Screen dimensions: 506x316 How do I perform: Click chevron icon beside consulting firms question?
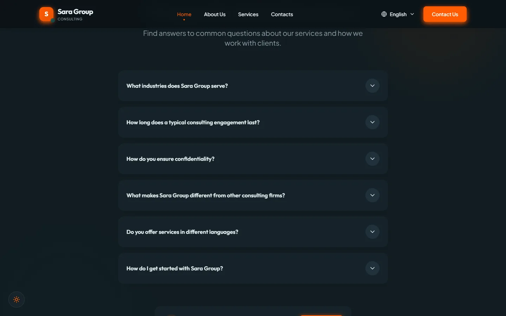click(372, 195)
